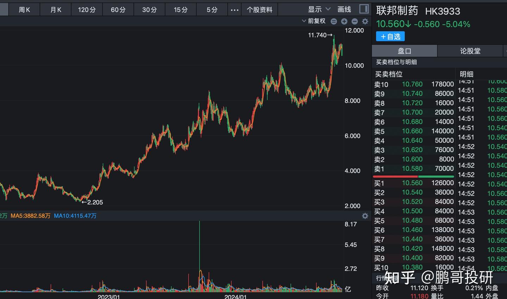Expand the 前复权 adjustment dropdown

pos(317,21)
